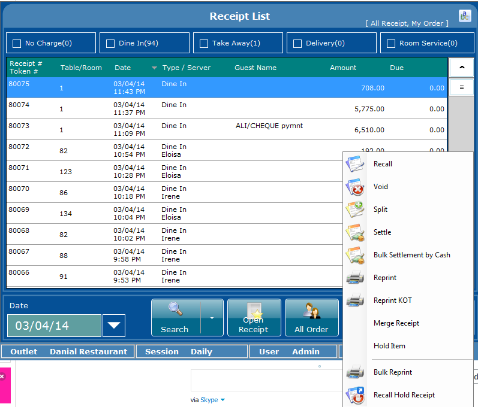
Task: Select Hold Item menu entry
Action: pyautogui.click(x=389, y=346)
